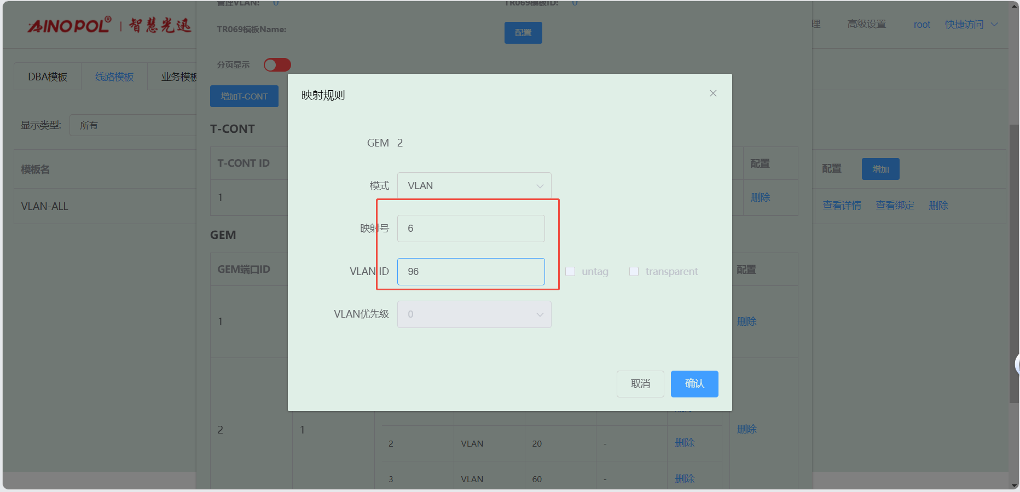
Task: Click the 映射号 input field
Action: pyautogui.click(x=471, y=229)
